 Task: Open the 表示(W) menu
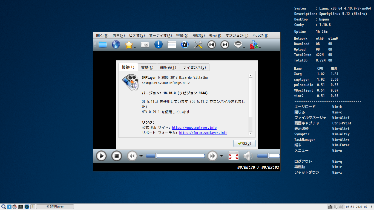click(x=215, y=36)
